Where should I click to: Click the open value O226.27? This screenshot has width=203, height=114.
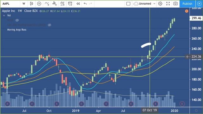point(44,11)
